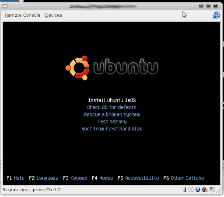Select Install Ubuntu JeOS
The image size is (224, 197).
point(112,100)
